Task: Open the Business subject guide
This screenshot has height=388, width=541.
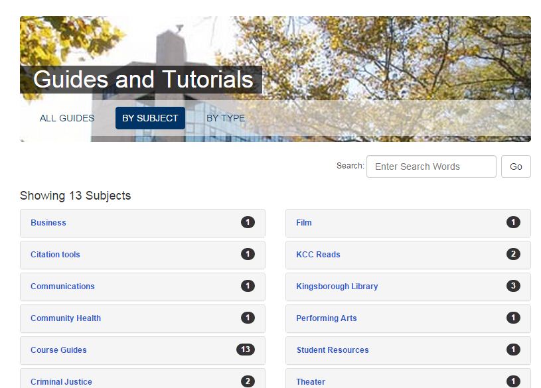Action: (48, 223)
